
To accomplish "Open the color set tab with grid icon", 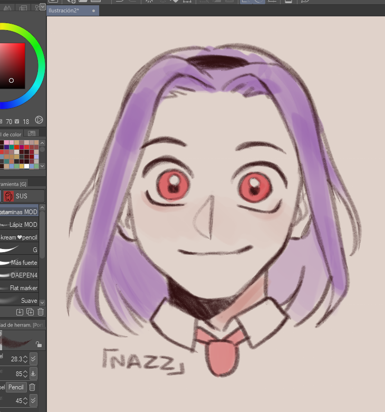I will pyautogui.click(x=32, y=133).
